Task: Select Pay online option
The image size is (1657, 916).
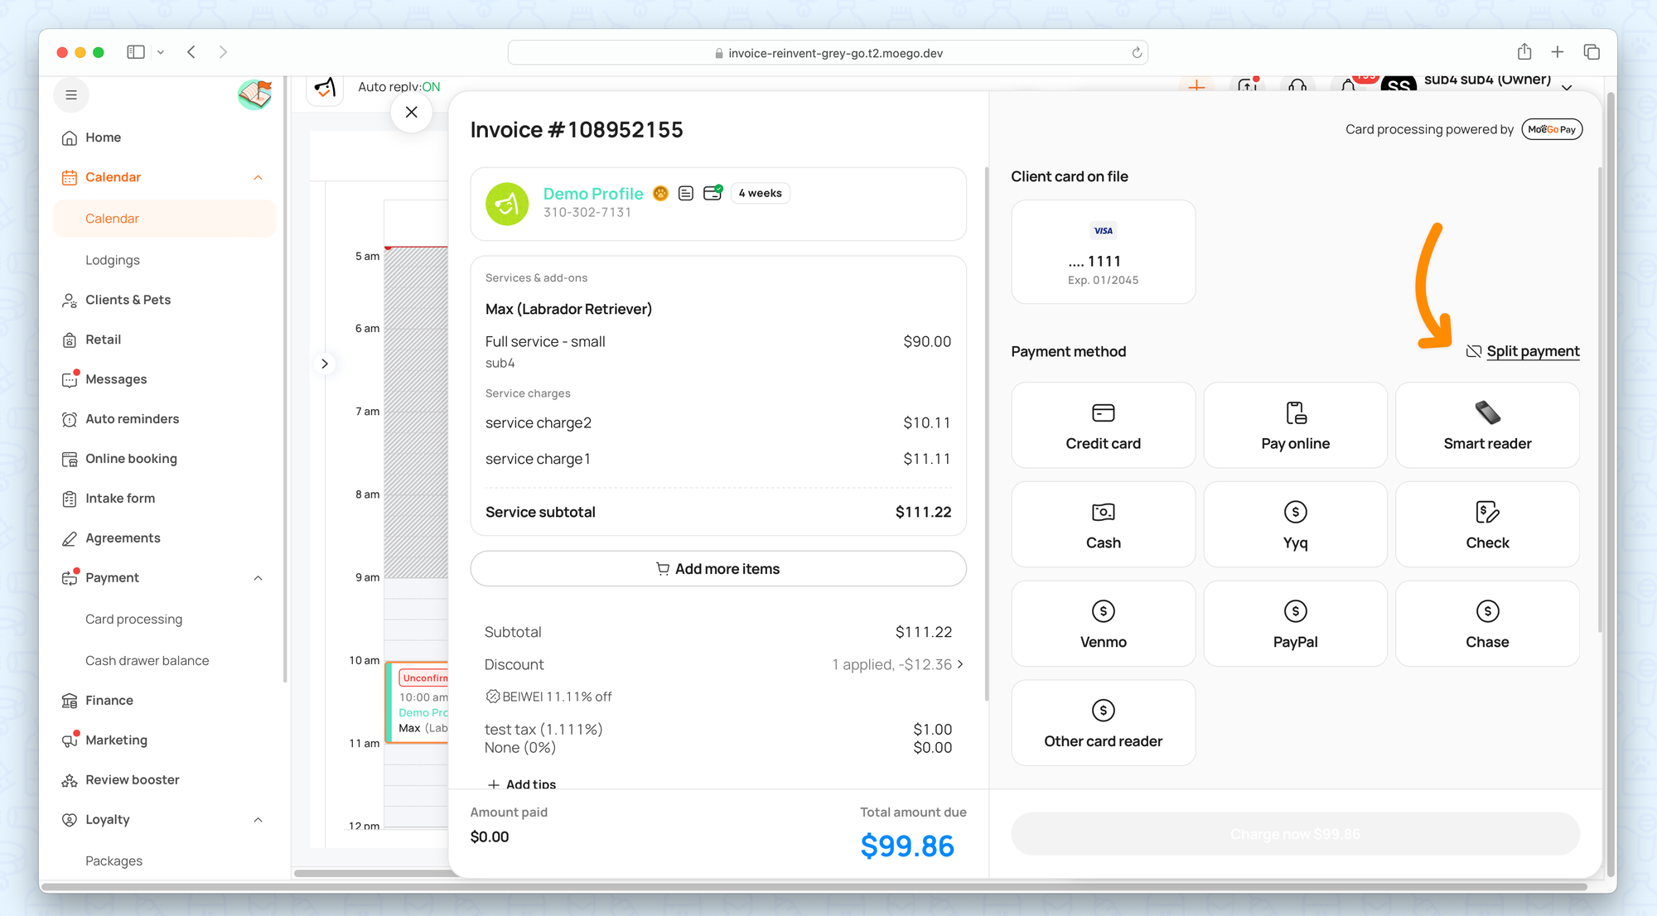Action: pyautogui.click(x=1295, y=426)
